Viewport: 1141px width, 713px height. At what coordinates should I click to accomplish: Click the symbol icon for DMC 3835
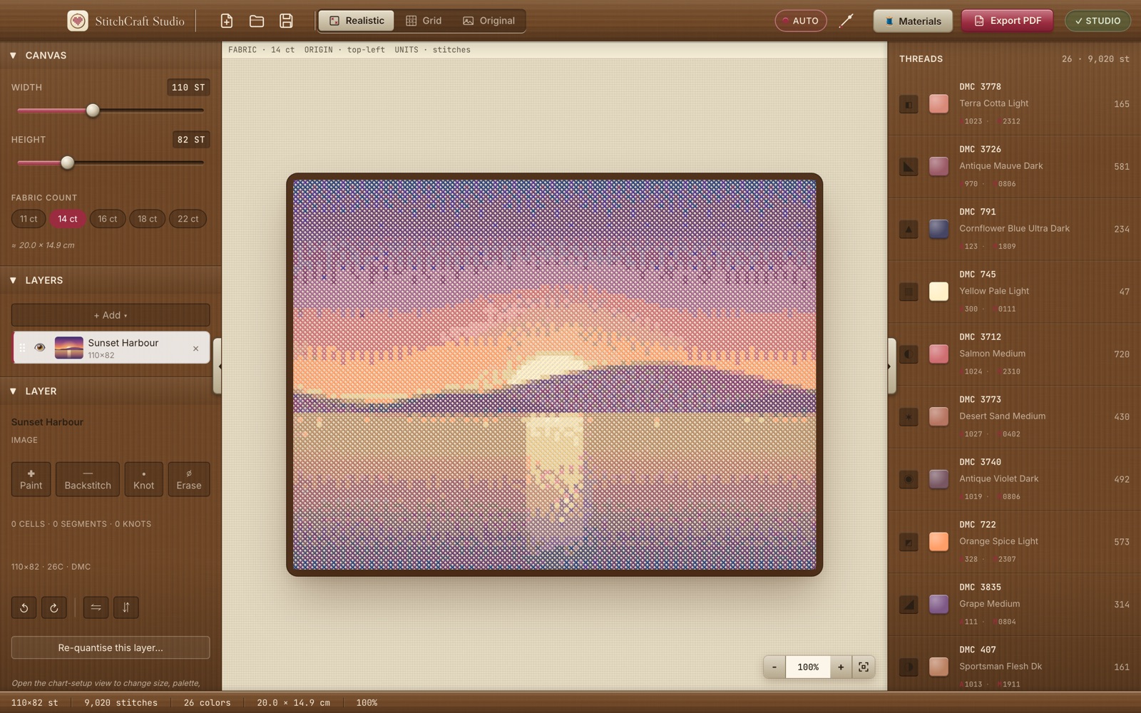pos(909,605)
